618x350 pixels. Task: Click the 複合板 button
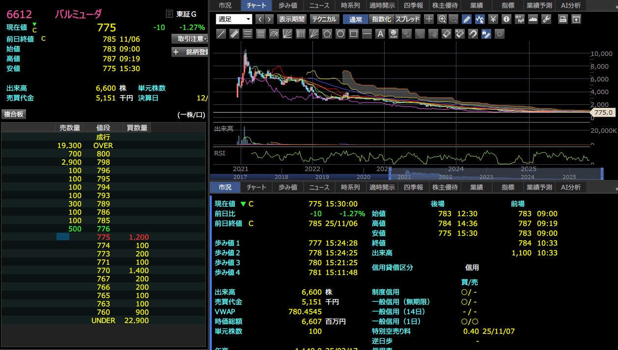(x=14, y=114)
